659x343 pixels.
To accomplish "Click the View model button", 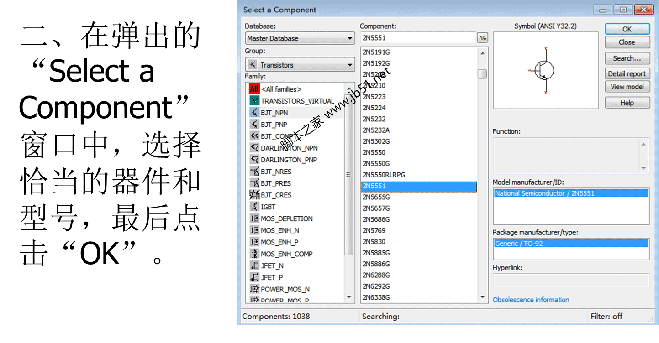I will (627, 87).
